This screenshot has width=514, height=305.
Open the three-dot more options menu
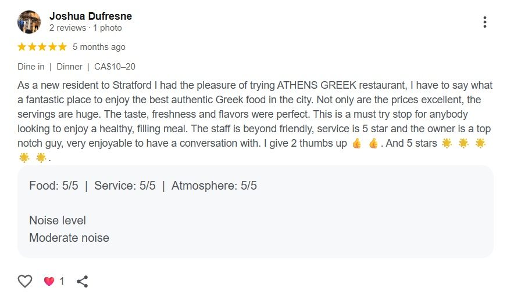484,22
